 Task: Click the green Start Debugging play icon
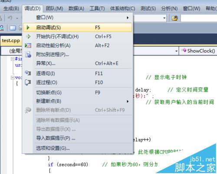click(28, 27)
